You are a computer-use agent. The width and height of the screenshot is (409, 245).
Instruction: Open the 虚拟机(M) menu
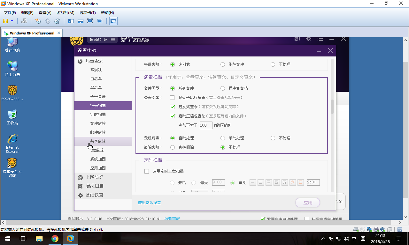[65, 13]
